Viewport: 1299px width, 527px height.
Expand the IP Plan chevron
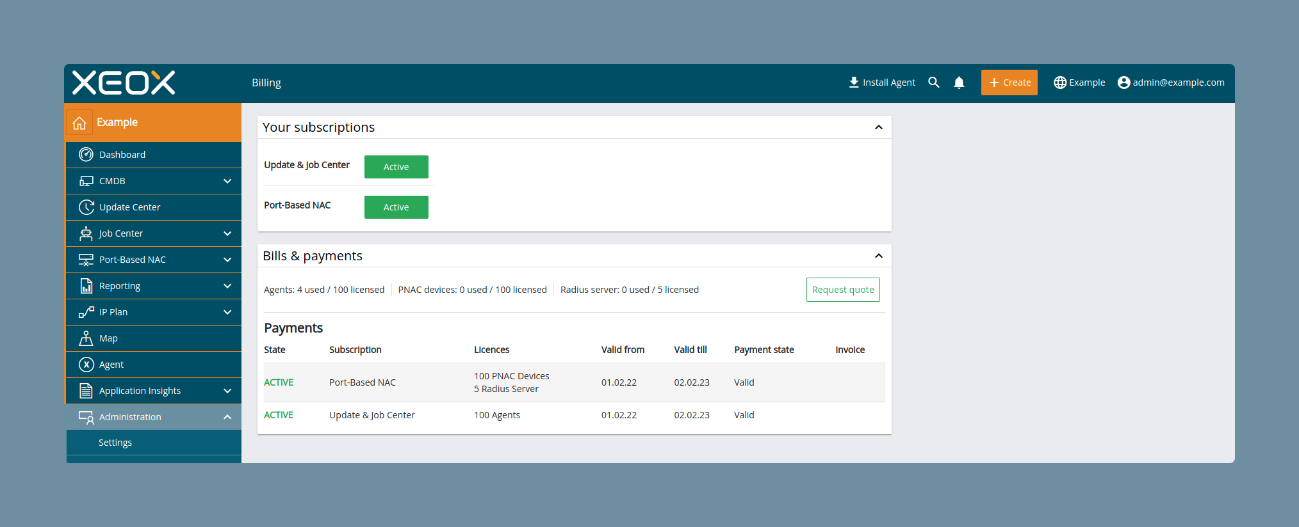(227, 312)
